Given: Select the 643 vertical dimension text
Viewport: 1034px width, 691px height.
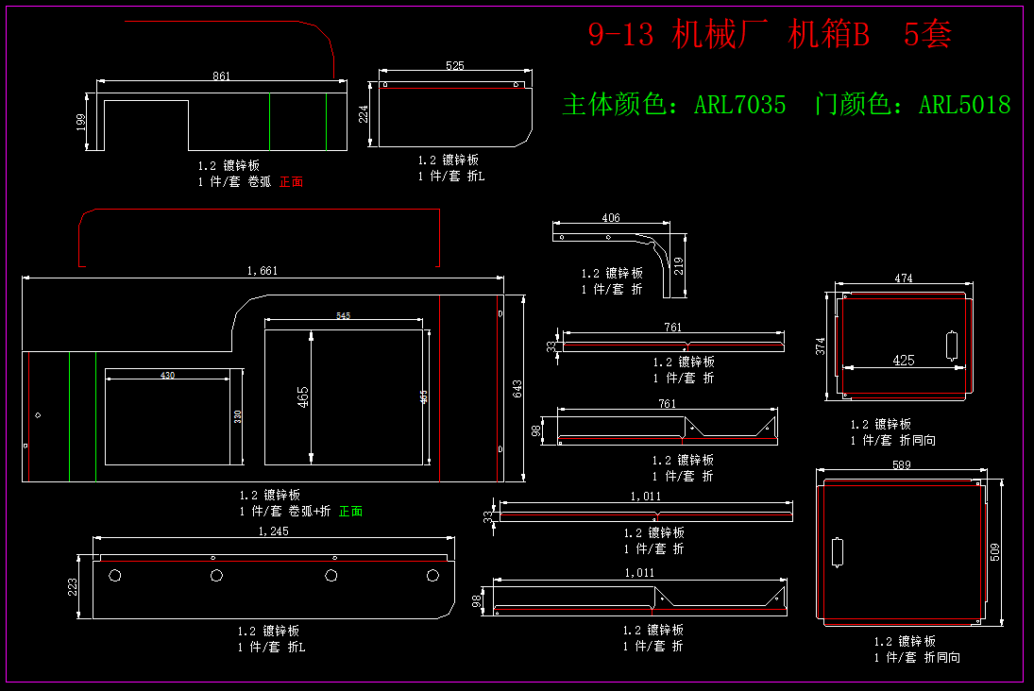Looking at the screenshot, I should click(517, 388).
